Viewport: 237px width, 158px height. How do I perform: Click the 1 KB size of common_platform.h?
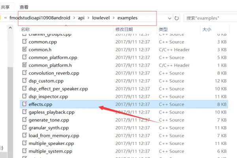tap(222, 65)
